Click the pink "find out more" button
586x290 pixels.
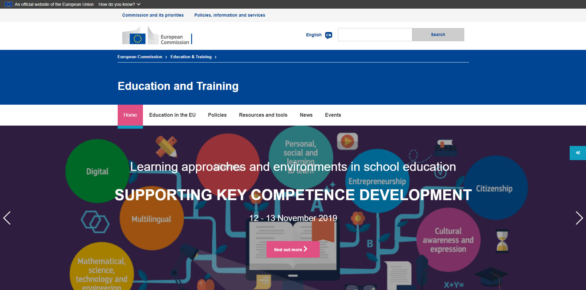[x=293, y=249]
